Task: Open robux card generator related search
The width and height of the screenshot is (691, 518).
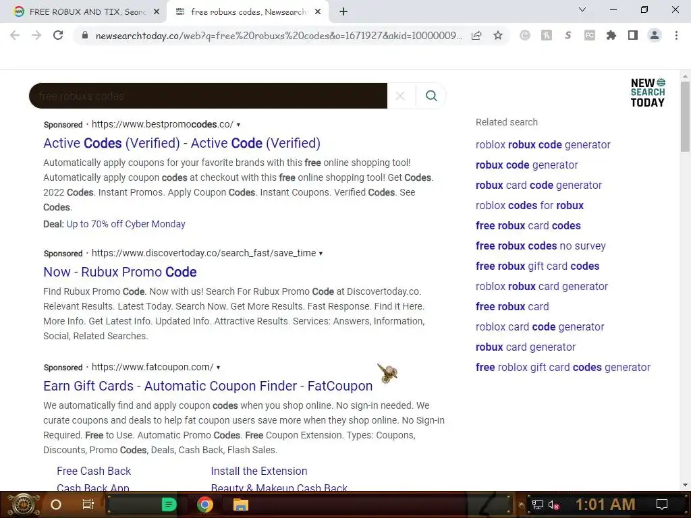Action: coord(525,347)
